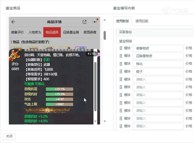194x143 pixels.
Task: Open the 装备评价 tab
Action: [17, 32]
